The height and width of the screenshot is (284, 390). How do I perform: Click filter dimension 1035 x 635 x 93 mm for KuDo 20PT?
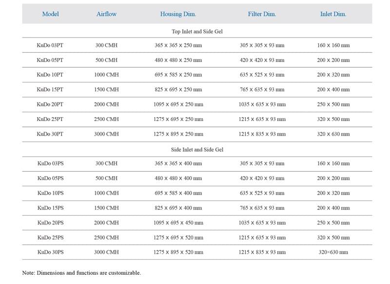click(x=262, y=104)
